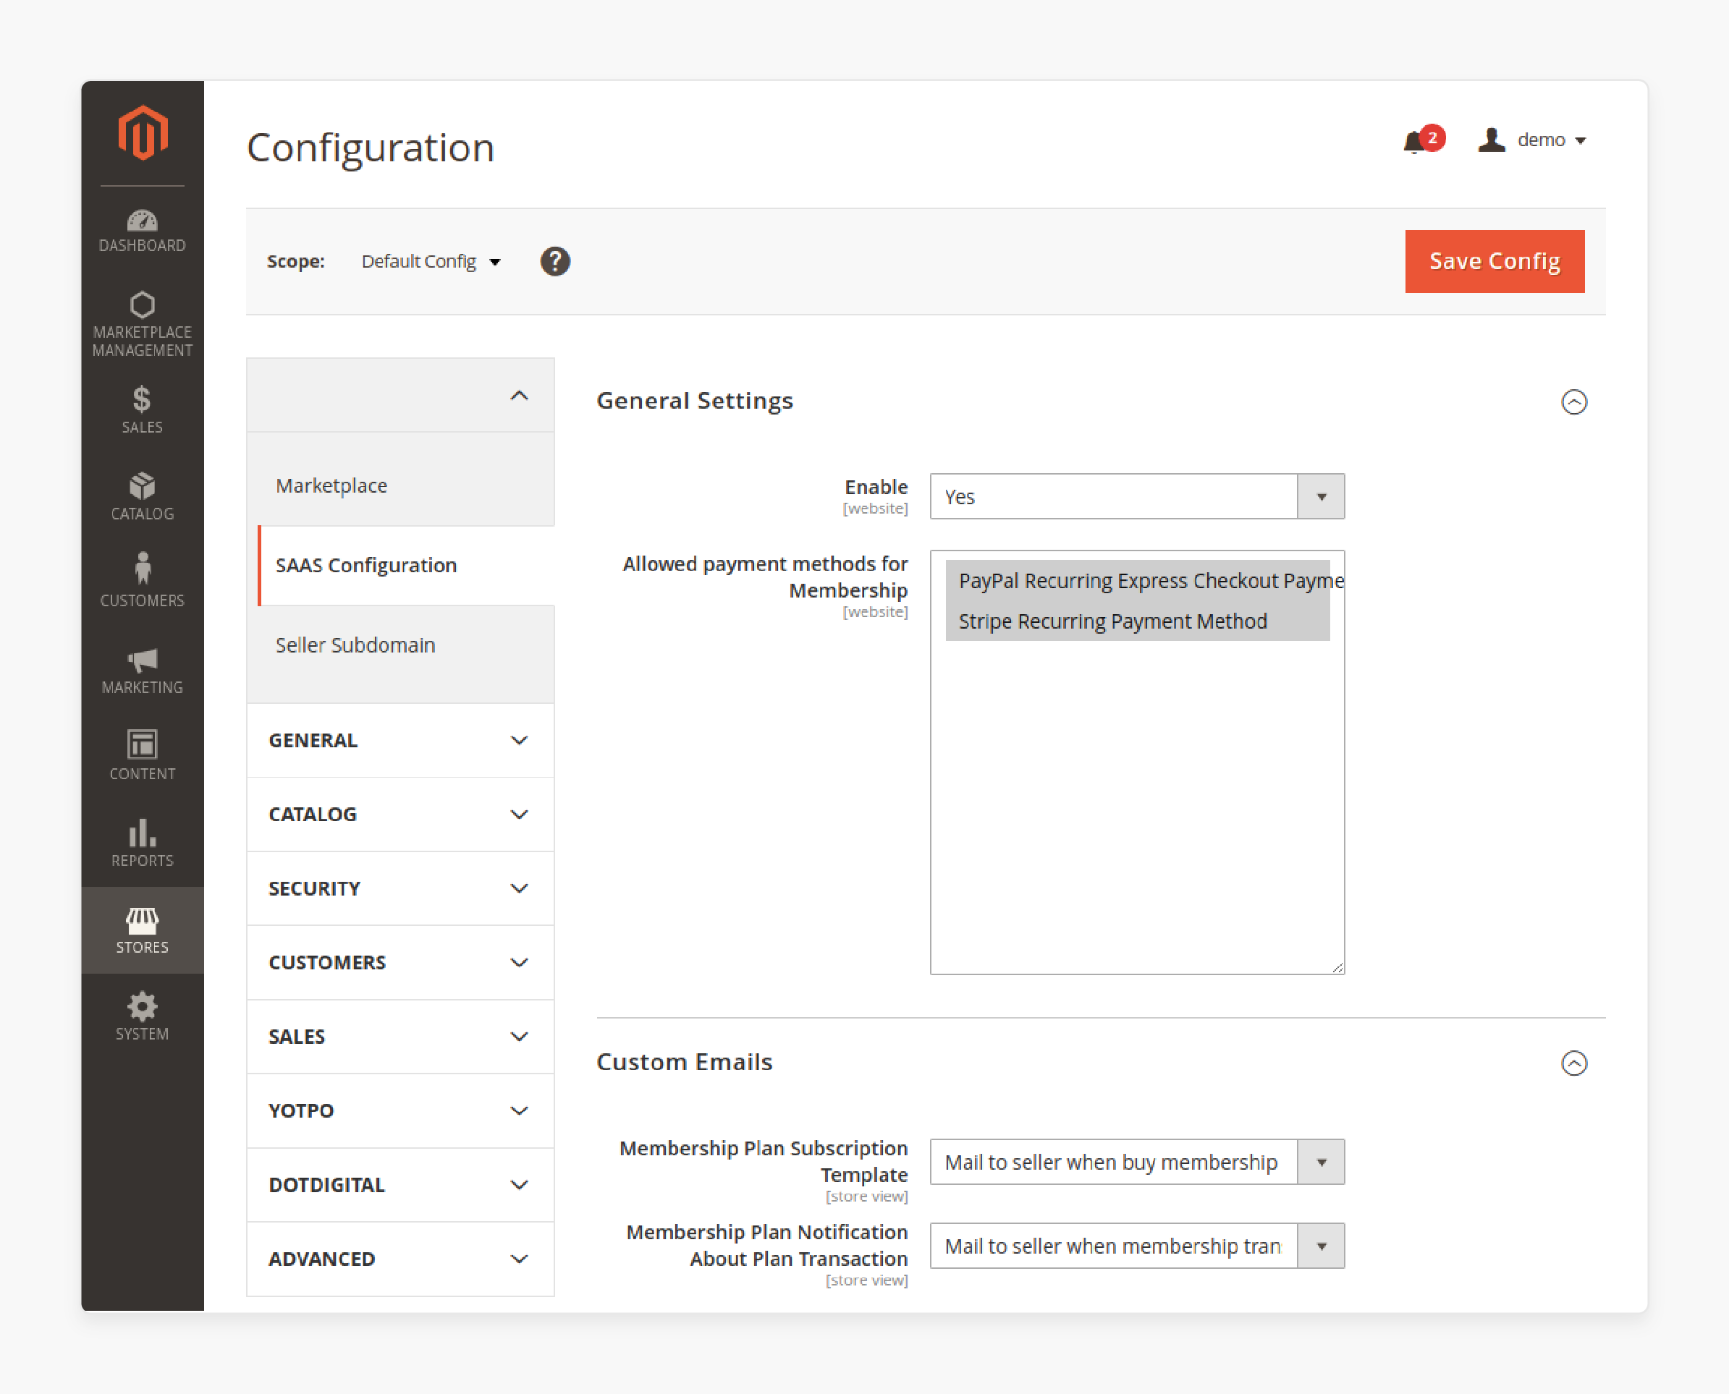Collapse the General Settings section
1729x1394 pixels.
tap(1574, 401)
